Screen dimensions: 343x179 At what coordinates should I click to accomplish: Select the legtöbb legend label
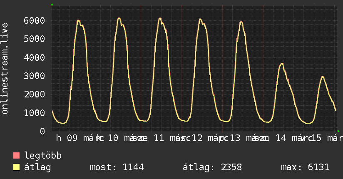43,156
